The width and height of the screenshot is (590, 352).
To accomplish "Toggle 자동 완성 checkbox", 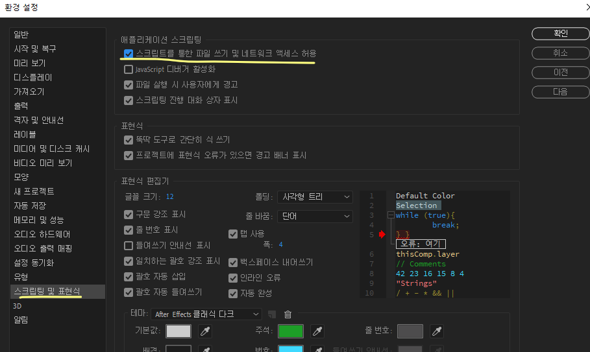I will 233,294.
